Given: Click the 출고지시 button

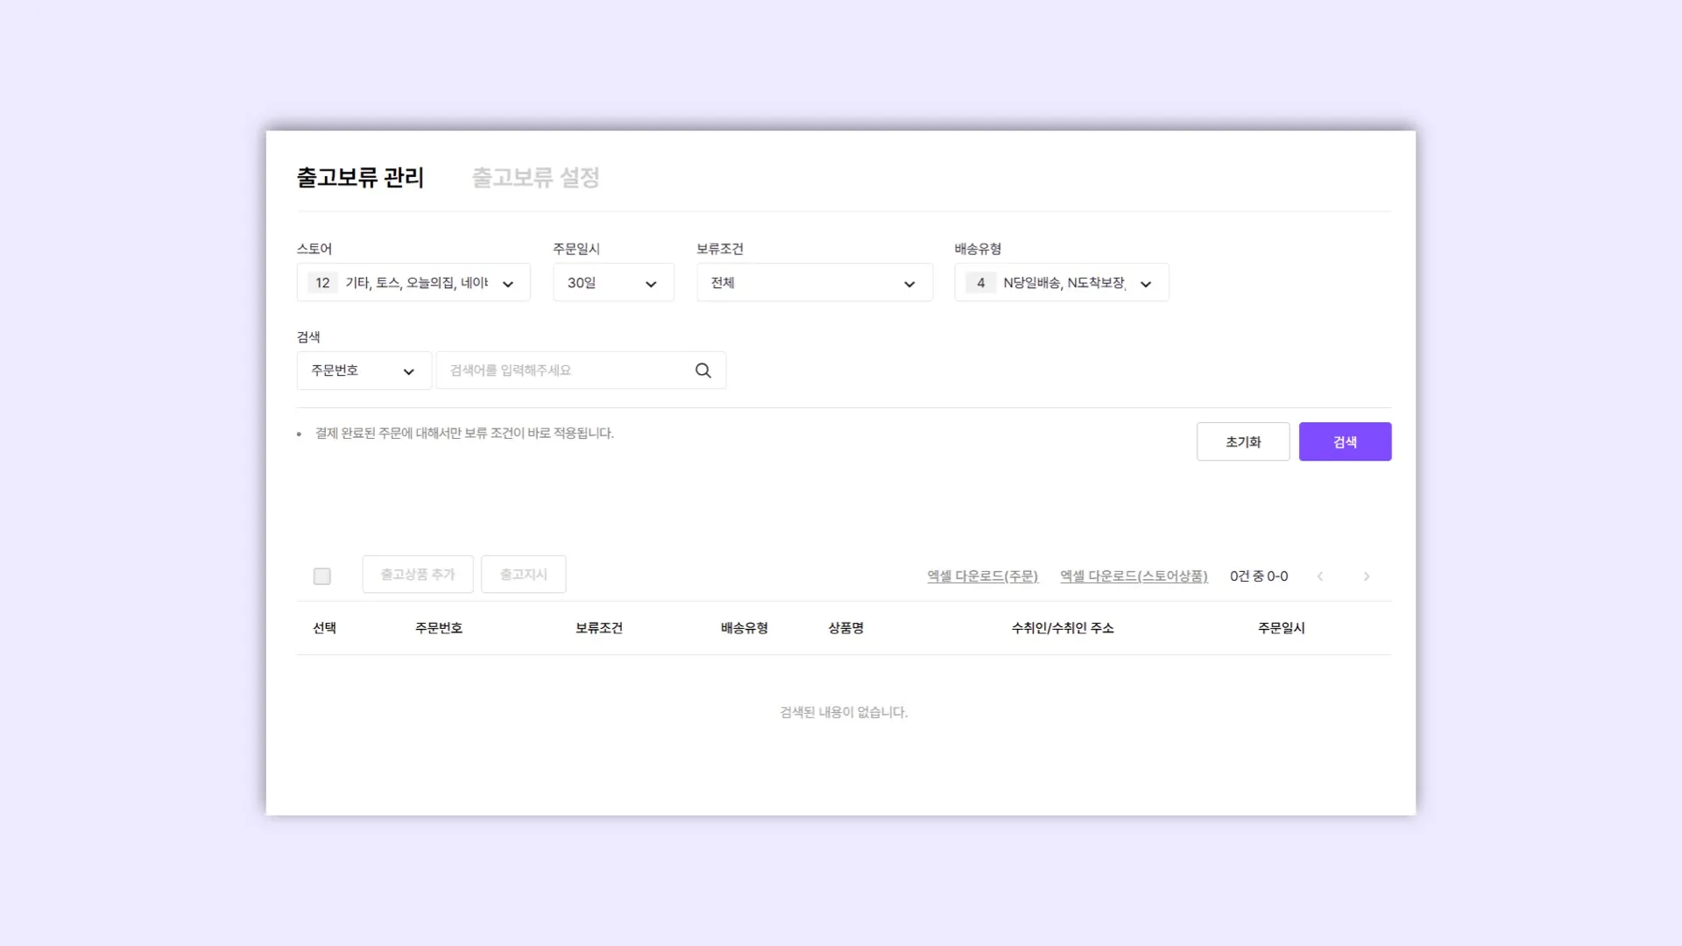Looking at the screenshot, I should pyautogui.click(x=523, y=575).
